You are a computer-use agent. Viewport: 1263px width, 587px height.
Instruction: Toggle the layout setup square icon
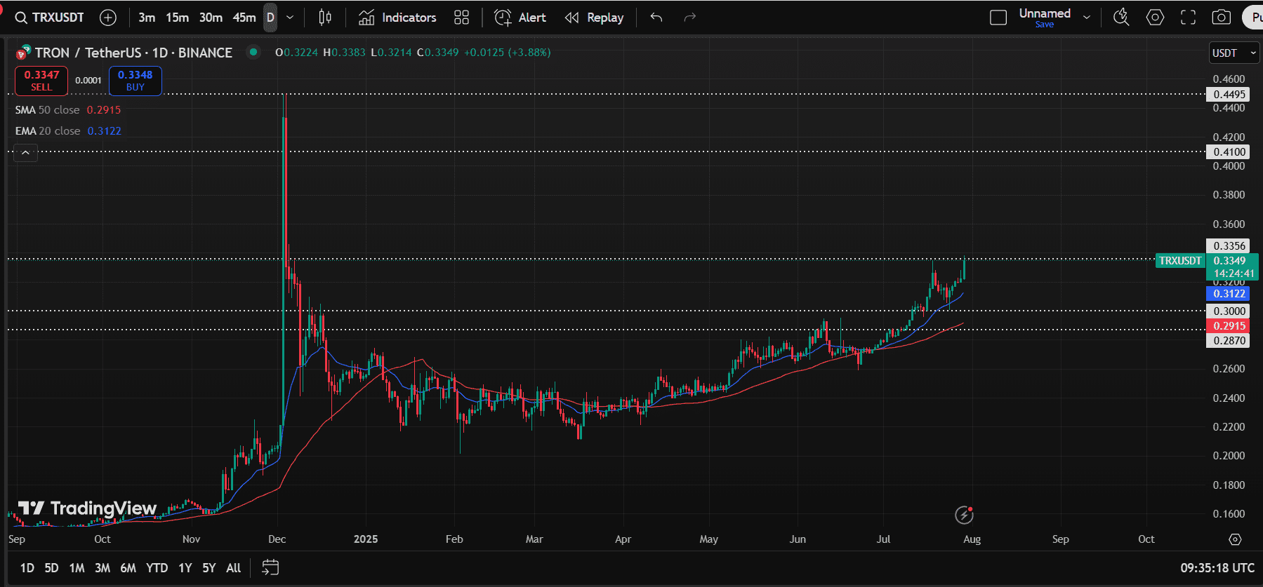[998, 18]
